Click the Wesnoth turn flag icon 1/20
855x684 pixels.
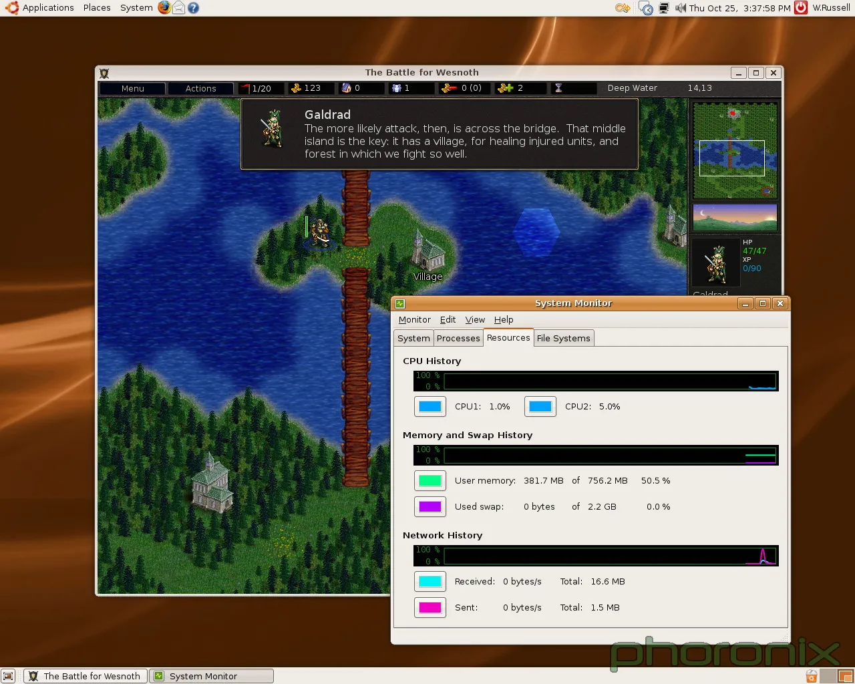(x=245, y=88)
